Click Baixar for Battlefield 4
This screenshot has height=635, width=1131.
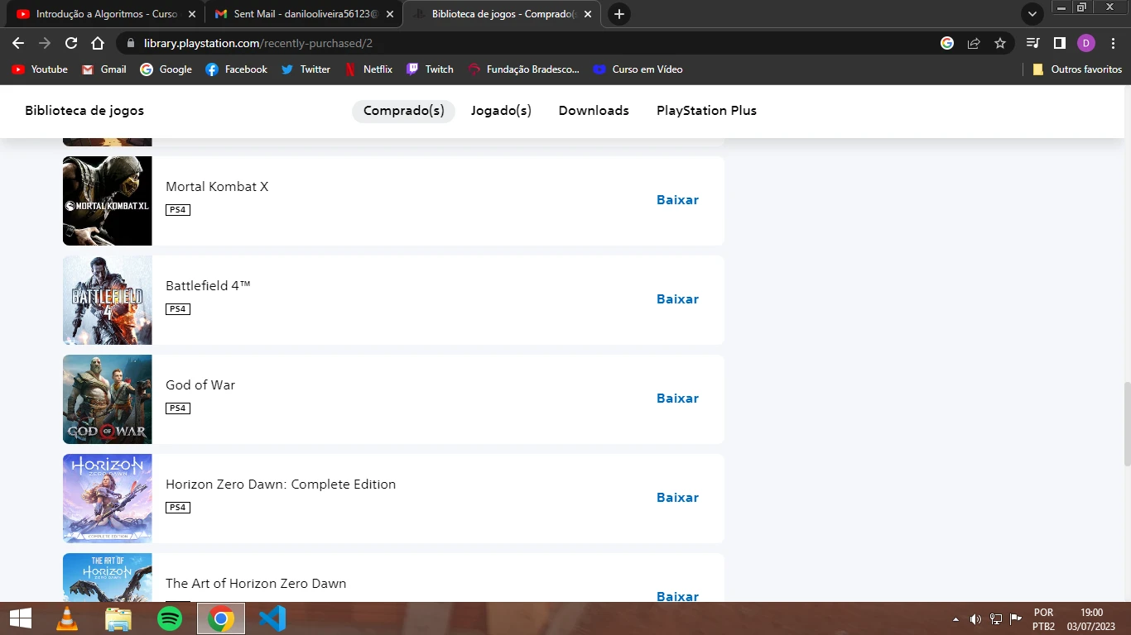point(677,299)
